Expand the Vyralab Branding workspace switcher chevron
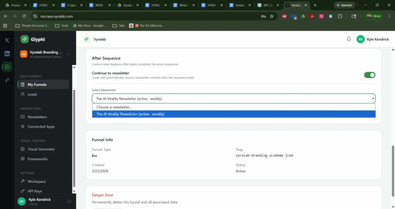 (68, 54)
